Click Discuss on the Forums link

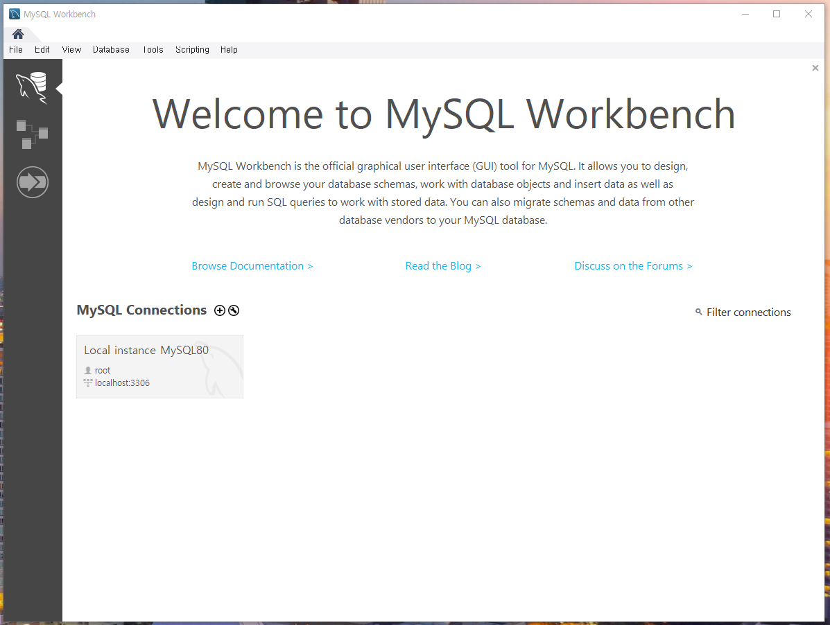coord(633,266)
